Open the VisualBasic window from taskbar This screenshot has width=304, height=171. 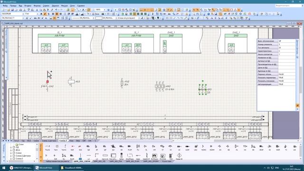point(72,168)
